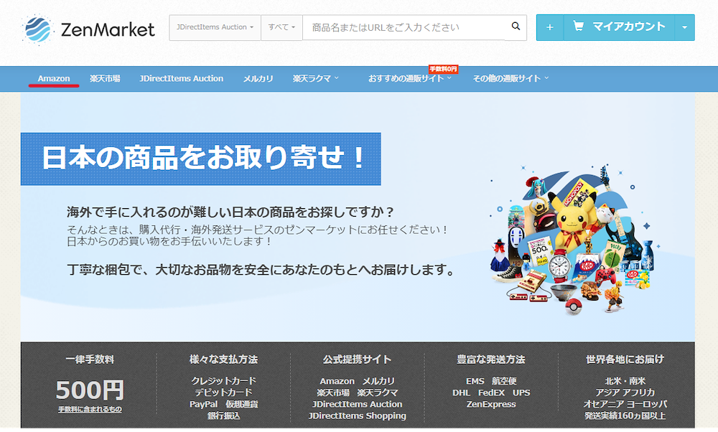Click the 丁寧な梱包で sentence text
This screenshot has height=432, width=718.
pyautogui.click(x=261, y=270)
